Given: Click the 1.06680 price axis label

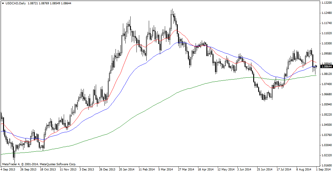Looking at the screenshot, I should point(327,94).
